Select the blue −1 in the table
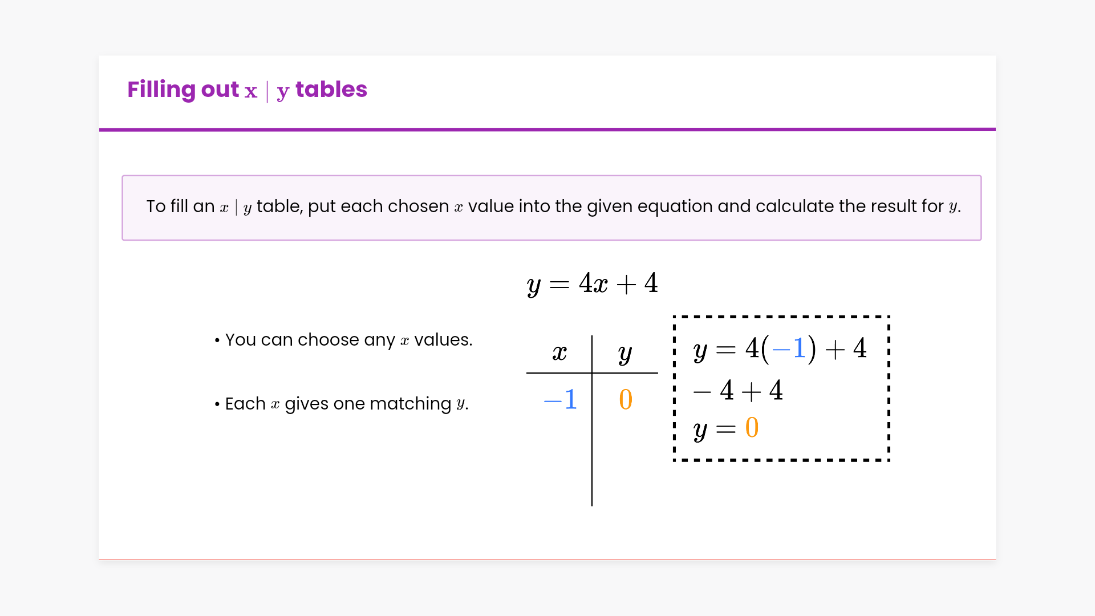 tap(561, 399)
